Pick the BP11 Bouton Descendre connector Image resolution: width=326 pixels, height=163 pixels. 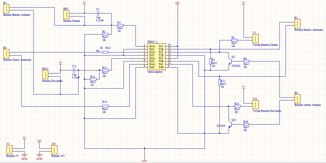coord(46,75)
